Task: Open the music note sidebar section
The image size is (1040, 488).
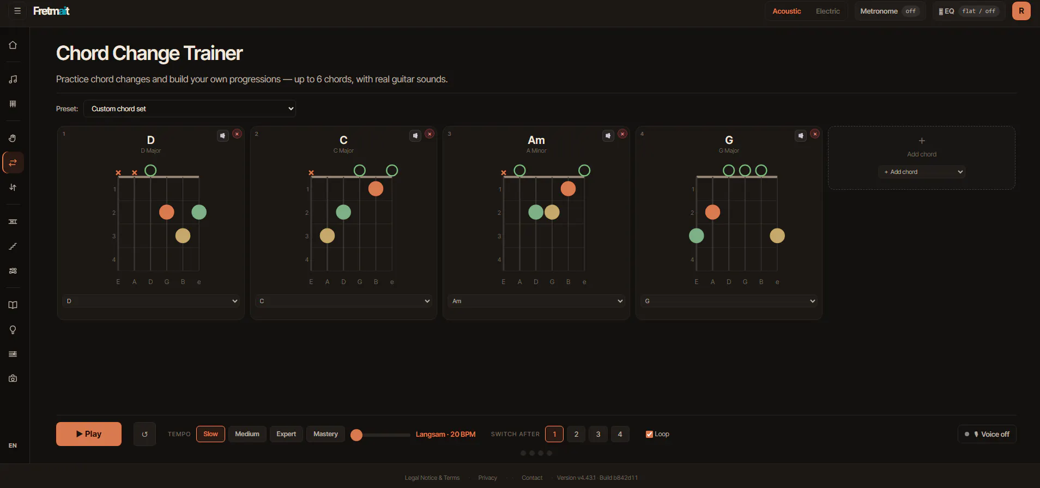Action: [13, 80]
